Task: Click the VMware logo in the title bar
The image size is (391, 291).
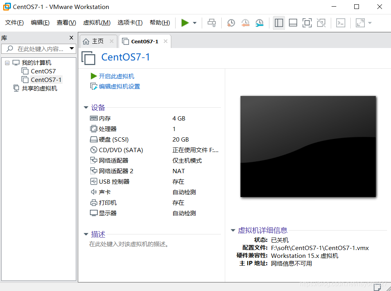Action: coord(7,7)
